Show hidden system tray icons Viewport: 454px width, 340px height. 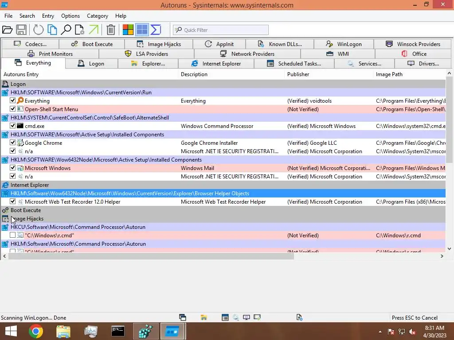tap(380, 332)
